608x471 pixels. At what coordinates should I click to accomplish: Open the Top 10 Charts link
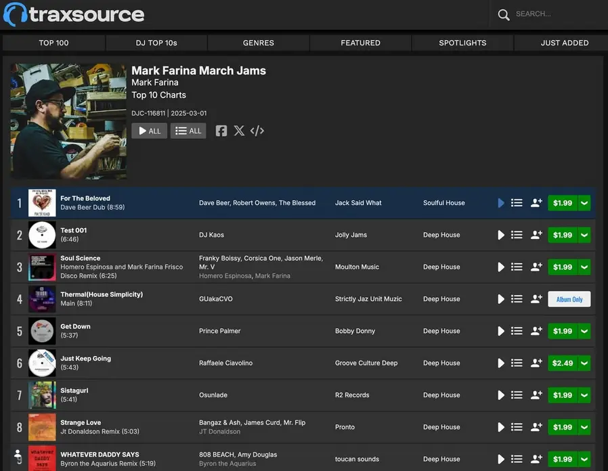tap(158, 95)
